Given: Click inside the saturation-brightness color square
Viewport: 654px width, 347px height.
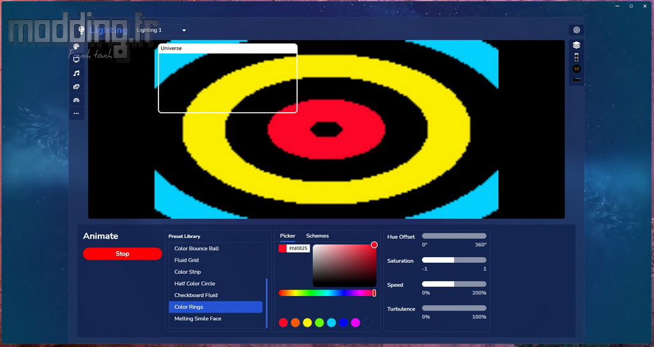Looking at the screenshot, I should 344,265.
